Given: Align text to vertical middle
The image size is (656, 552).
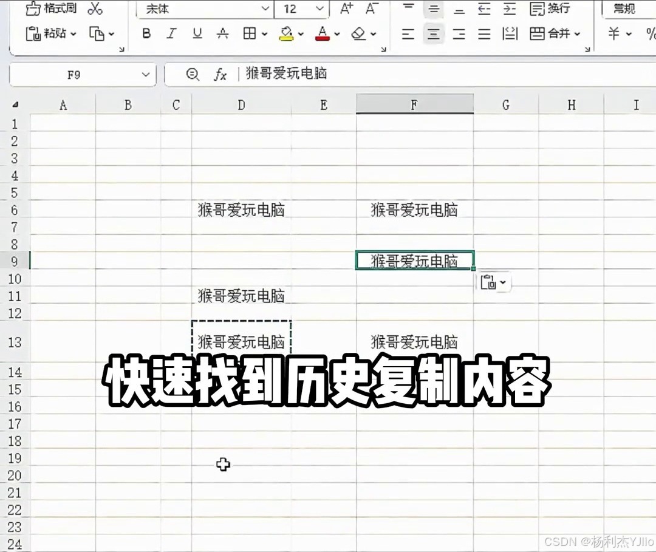Looking at the screenshot, I should pos(434,9).
